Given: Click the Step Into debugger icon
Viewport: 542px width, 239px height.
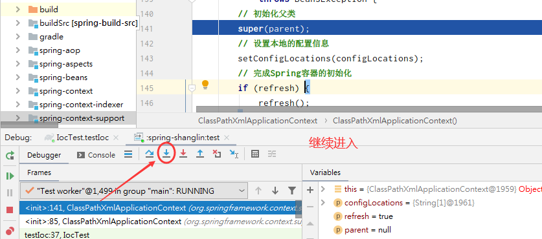Looking at the screenshot, I should coord(166,154).
